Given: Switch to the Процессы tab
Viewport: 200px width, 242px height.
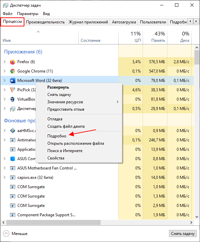Looking at the screenshot, I should click(12, 22).
